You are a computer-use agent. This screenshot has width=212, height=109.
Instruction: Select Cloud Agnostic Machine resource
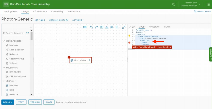(12, 45)
